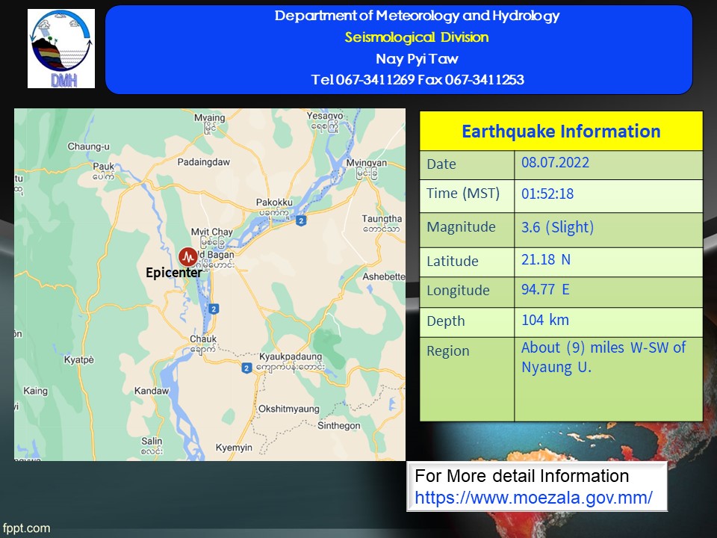This screenshot has height=538, width=717.
Task: Select the Sinthegon label on the map
Action: tap(339, 425)
